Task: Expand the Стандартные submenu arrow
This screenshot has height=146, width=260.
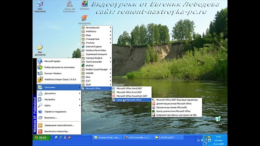Action: coord(110,39)
